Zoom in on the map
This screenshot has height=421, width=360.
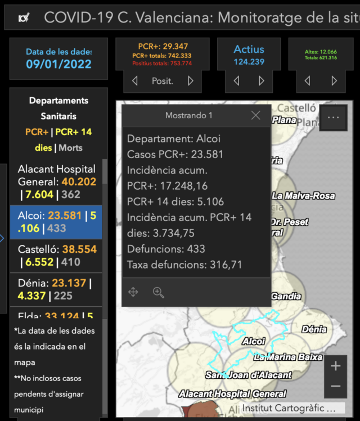[x=336, y=366]
